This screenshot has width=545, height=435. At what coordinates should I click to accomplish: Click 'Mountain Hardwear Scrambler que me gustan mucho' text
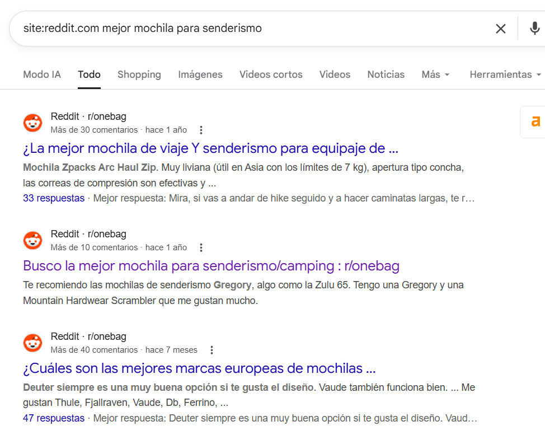[x=140, y=301]
